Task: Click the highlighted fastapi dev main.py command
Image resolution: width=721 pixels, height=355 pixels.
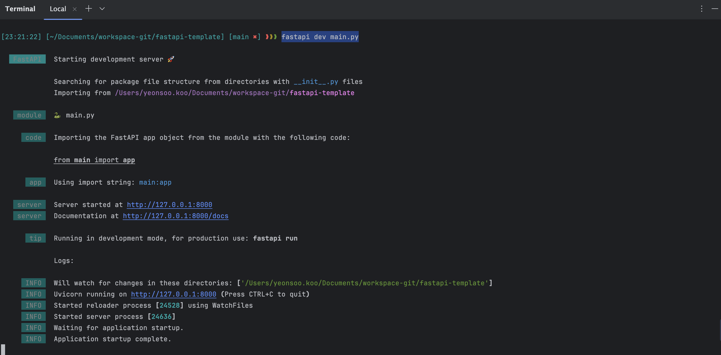Action: pos(320,37)
